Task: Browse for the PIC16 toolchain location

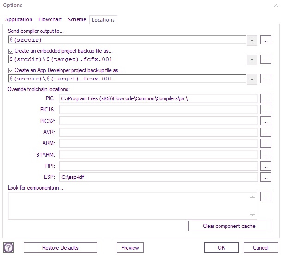Action: (x=265, y=110)
